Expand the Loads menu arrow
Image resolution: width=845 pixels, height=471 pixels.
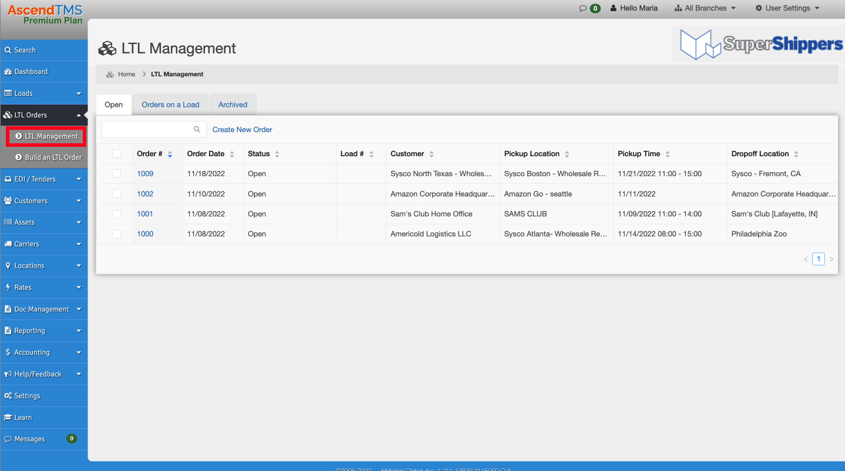[79, 94]
